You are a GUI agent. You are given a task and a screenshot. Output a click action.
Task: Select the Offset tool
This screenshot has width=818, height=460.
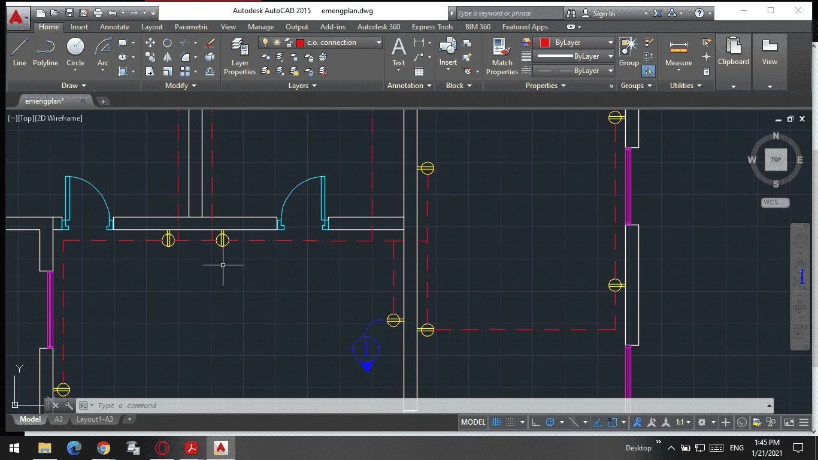pyautogui.click(x=210, y=72)
